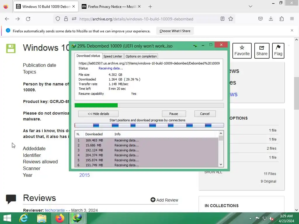Open site permissions icon in address bar
Image resolution: width=299 pixels, height=224 pixels.
click(x=74, y=19)
